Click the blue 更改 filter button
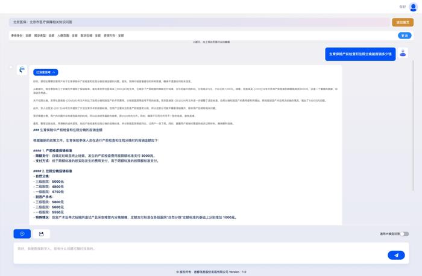The height and width of the screenshot is (276, 422). pos(405,35)
